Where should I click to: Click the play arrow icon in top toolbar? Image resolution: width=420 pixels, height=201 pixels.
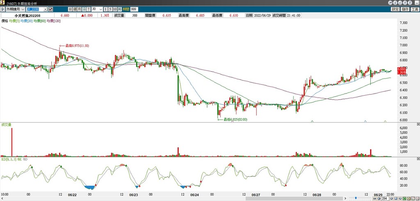tap(3, 9)
